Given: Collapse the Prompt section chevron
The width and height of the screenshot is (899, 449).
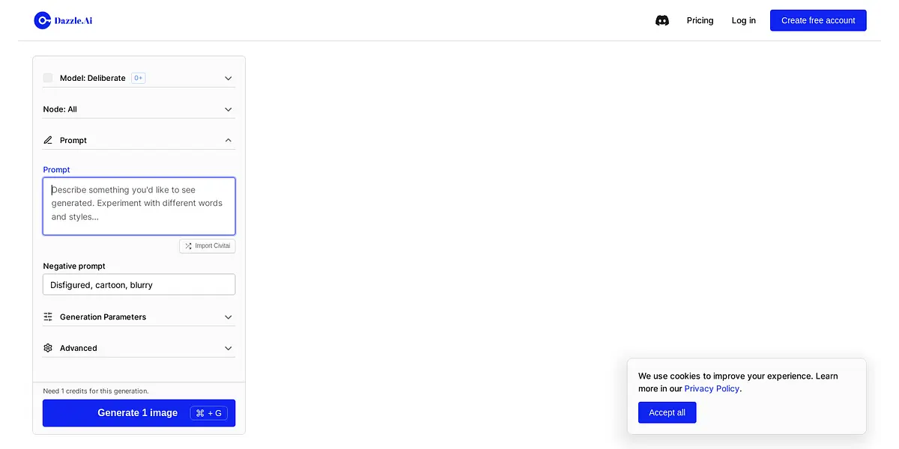Looking at the screenshot, I should 228,140.
